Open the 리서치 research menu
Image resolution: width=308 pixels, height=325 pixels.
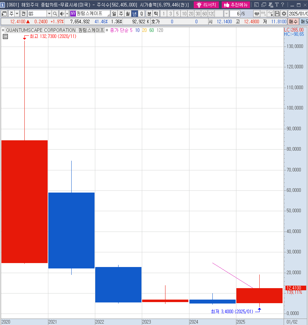206,5
